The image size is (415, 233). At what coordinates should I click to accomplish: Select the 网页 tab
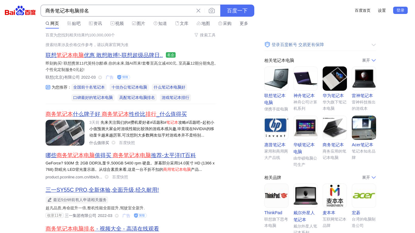52,23
